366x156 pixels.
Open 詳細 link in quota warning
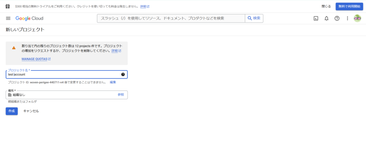116,51
